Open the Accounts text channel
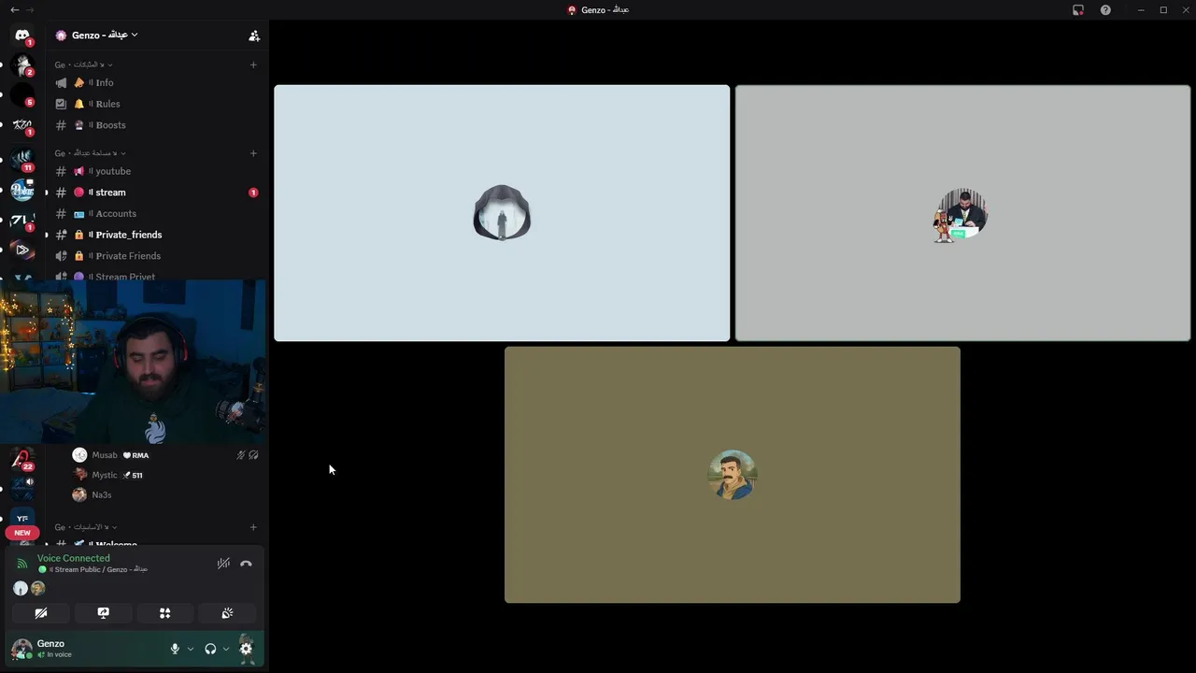The image size is (1196, 673). [156, 213]
